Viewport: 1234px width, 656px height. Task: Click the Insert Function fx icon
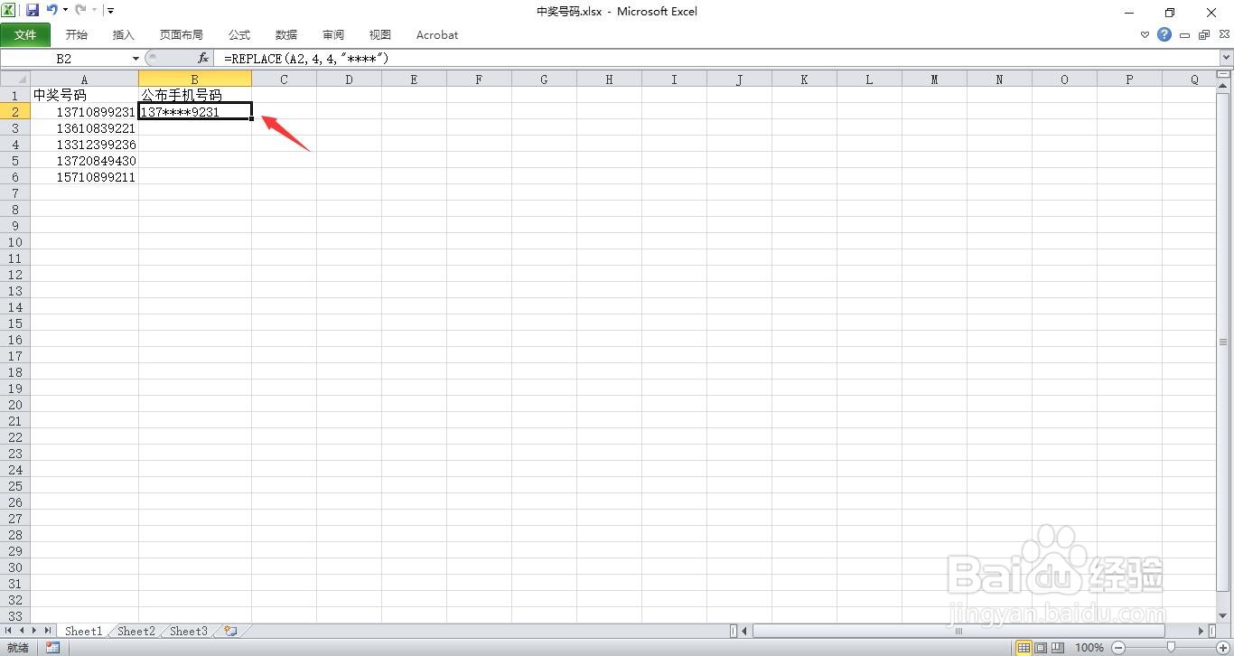click(x=203, y=58)
